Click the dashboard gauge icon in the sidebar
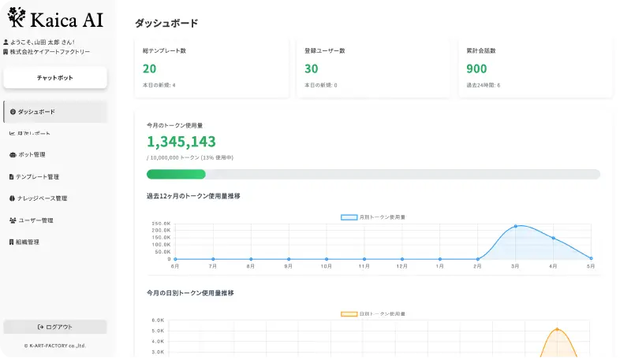 [x=13, y=112]
